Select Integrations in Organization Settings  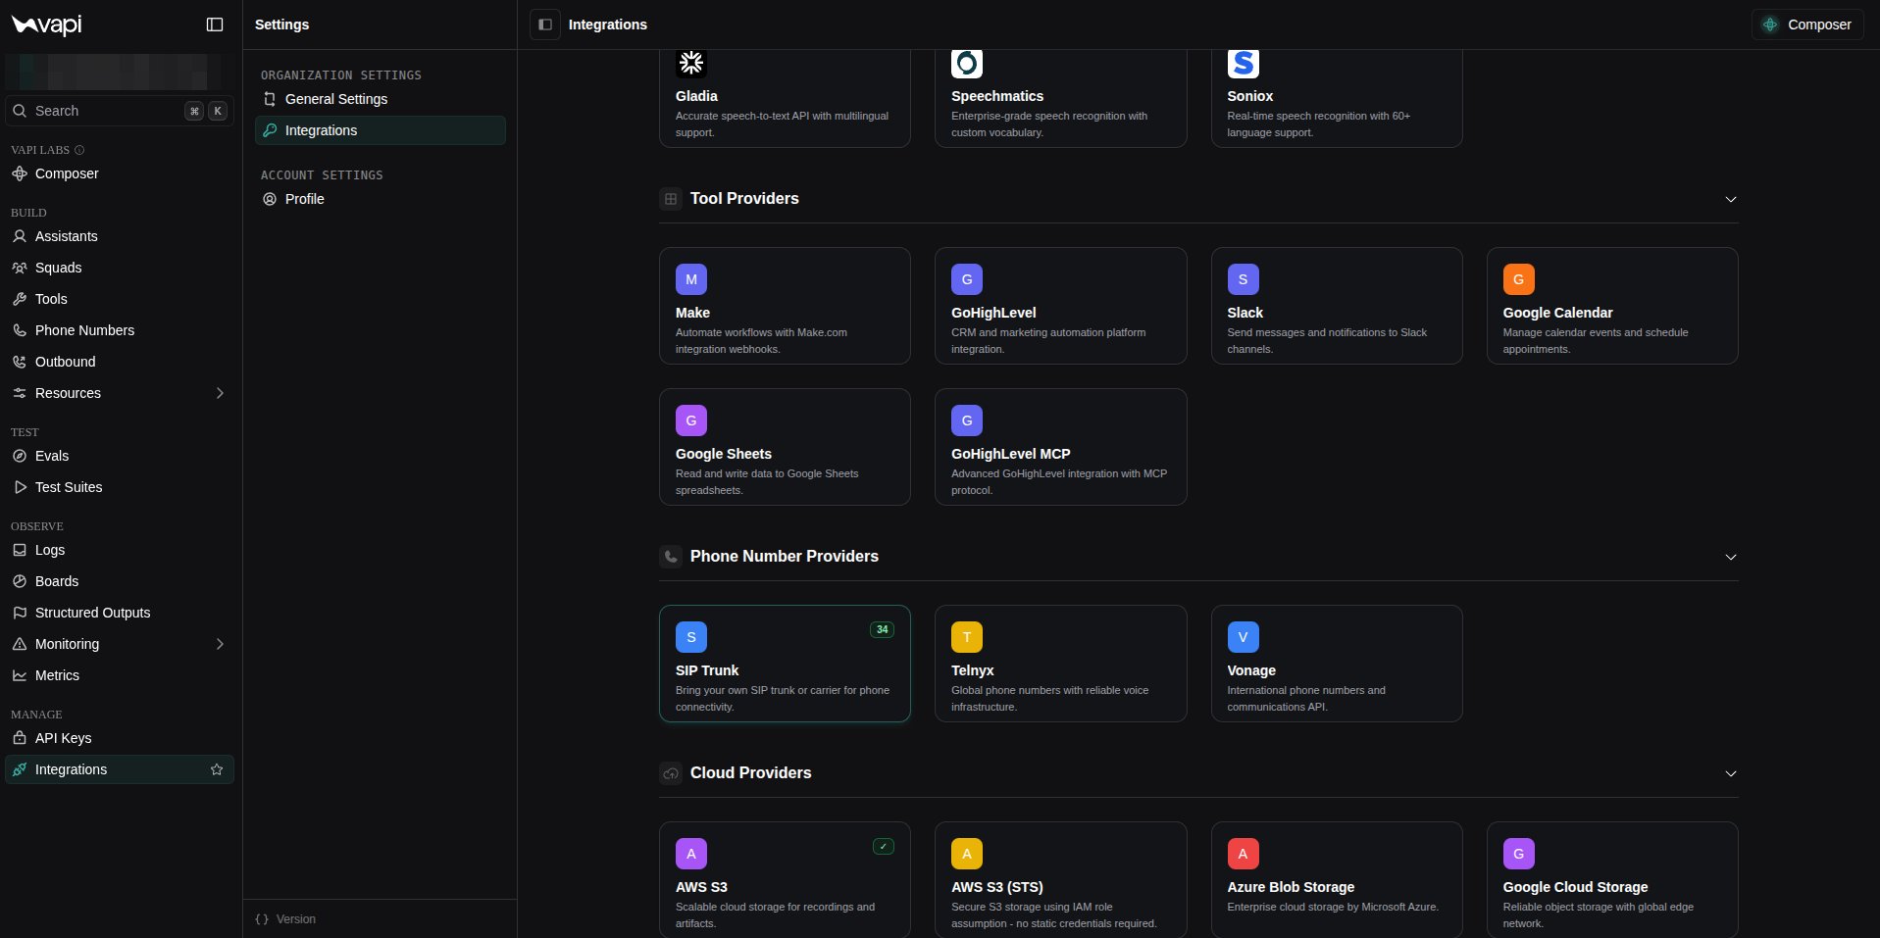pos(381,130)
